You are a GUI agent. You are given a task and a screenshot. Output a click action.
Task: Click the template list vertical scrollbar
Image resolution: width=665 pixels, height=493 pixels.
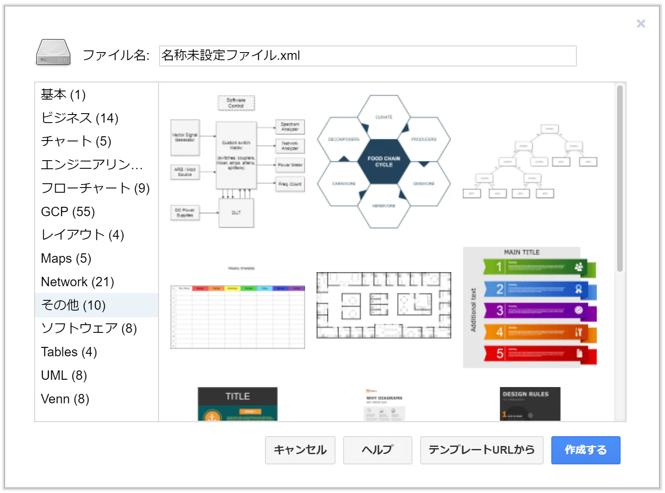pyautogui.click(x=620, y=179)
